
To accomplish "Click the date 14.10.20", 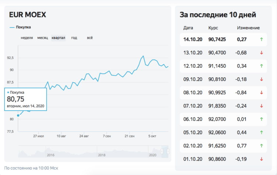I will pyautogui.click(x=193, y=39).
